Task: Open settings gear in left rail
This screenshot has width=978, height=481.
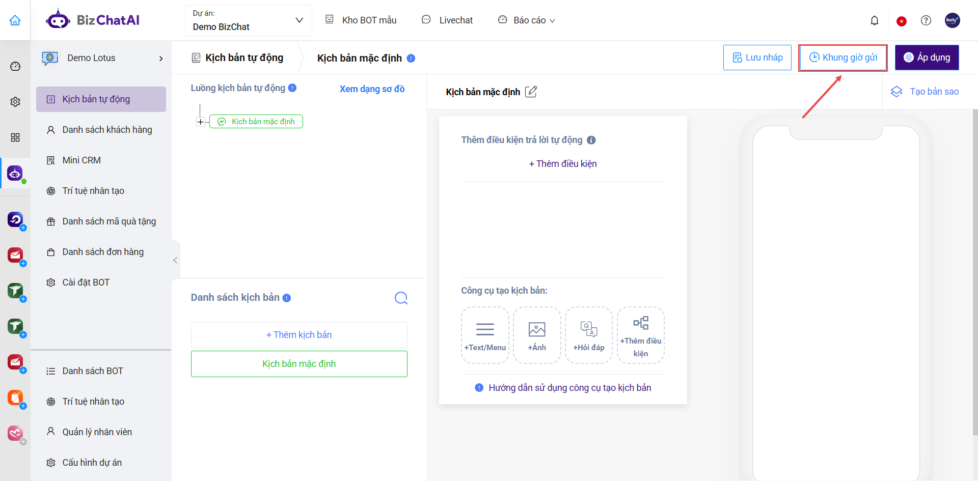Action: coord(15,102)
